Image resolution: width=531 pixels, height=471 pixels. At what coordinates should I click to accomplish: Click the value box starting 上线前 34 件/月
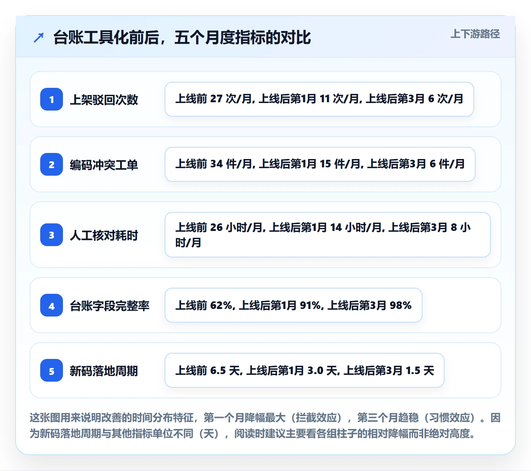(320, 164)
